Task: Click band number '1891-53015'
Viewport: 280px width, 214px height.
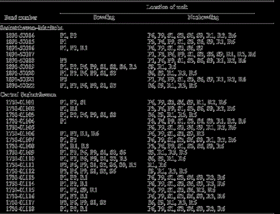Action: pyautogui.click(x=20, y=42)
